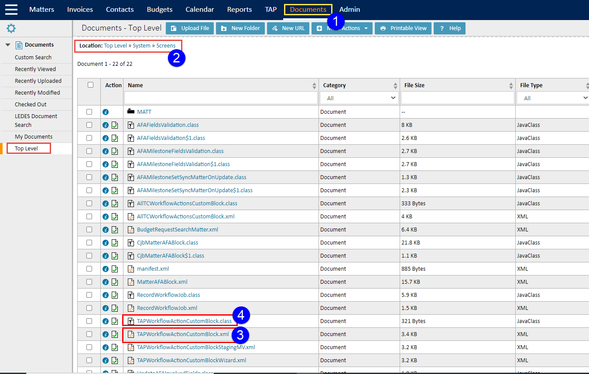Check the MATT folder row checkbox

click(89, 112)
